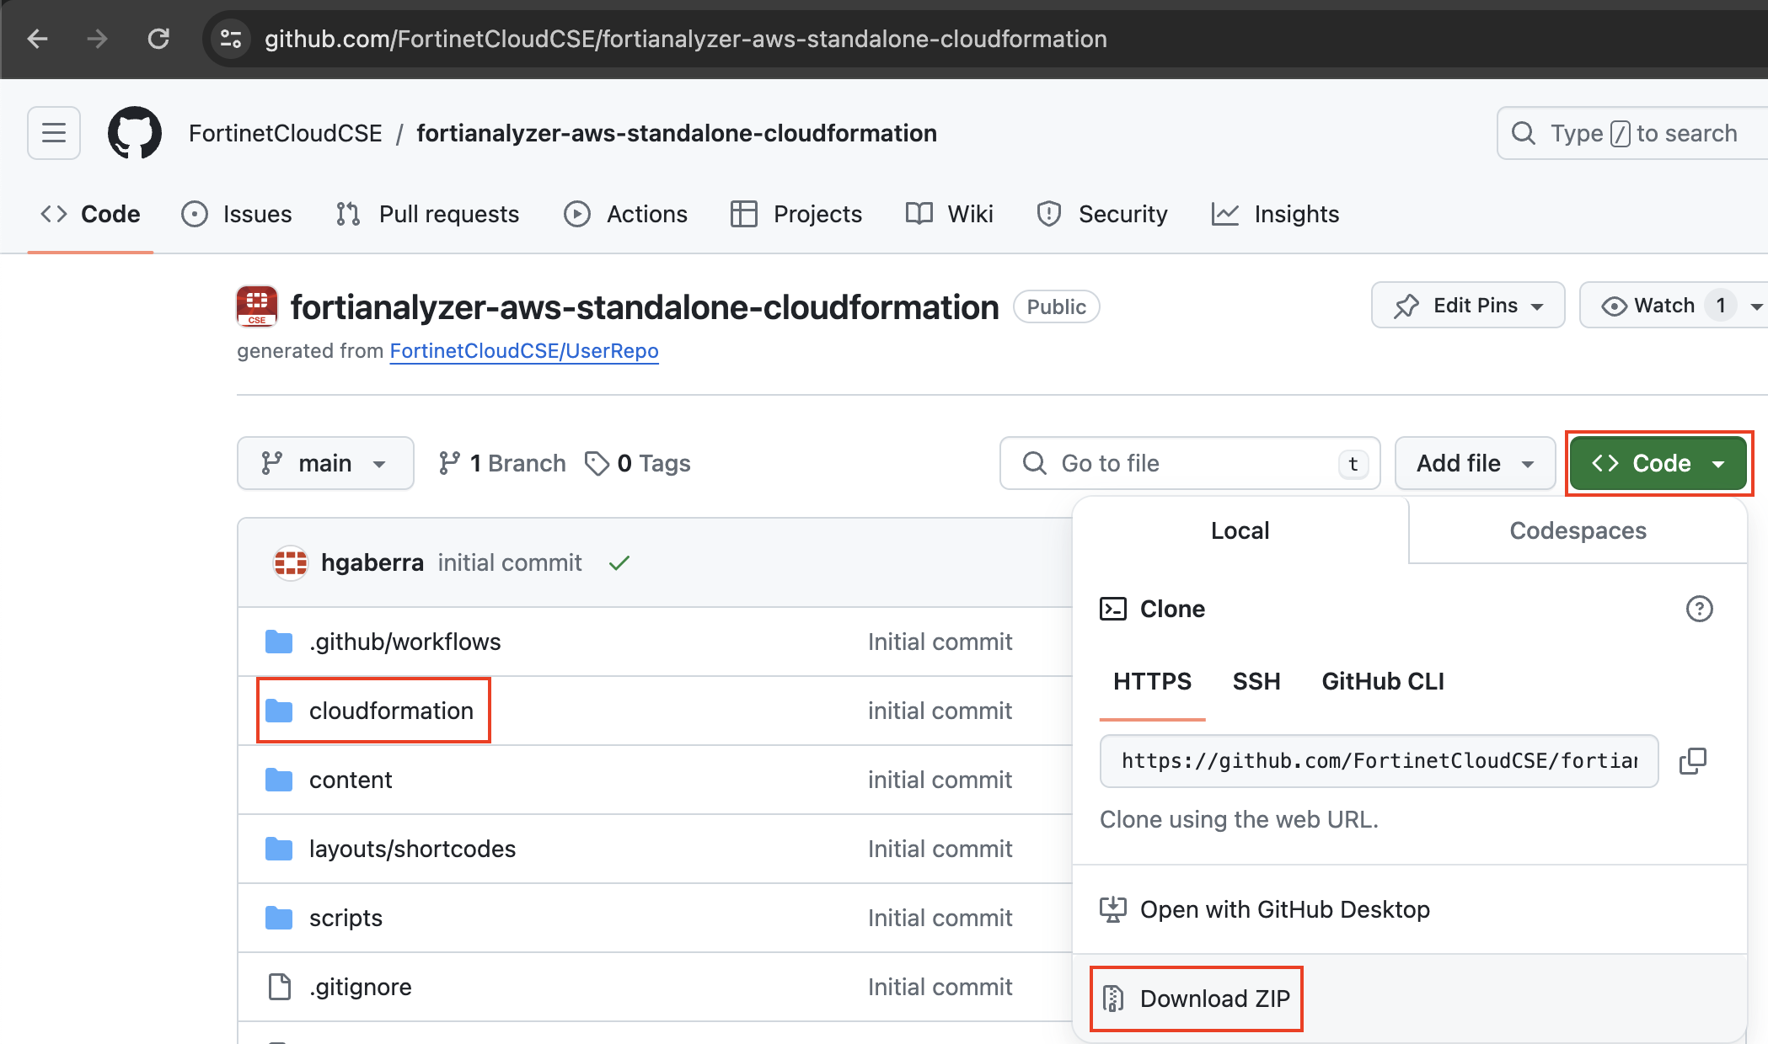Click the green commit status checkmark
The width and height of the screenshot is (1768, 1044).
[619, 562]
